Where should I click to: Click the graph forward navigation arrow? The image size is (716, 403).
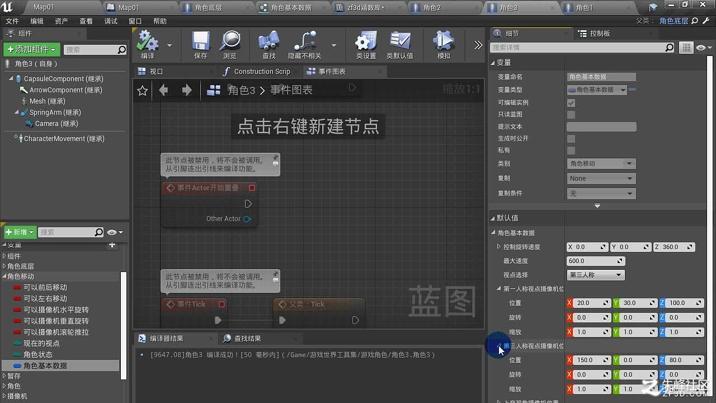[187, 90]
